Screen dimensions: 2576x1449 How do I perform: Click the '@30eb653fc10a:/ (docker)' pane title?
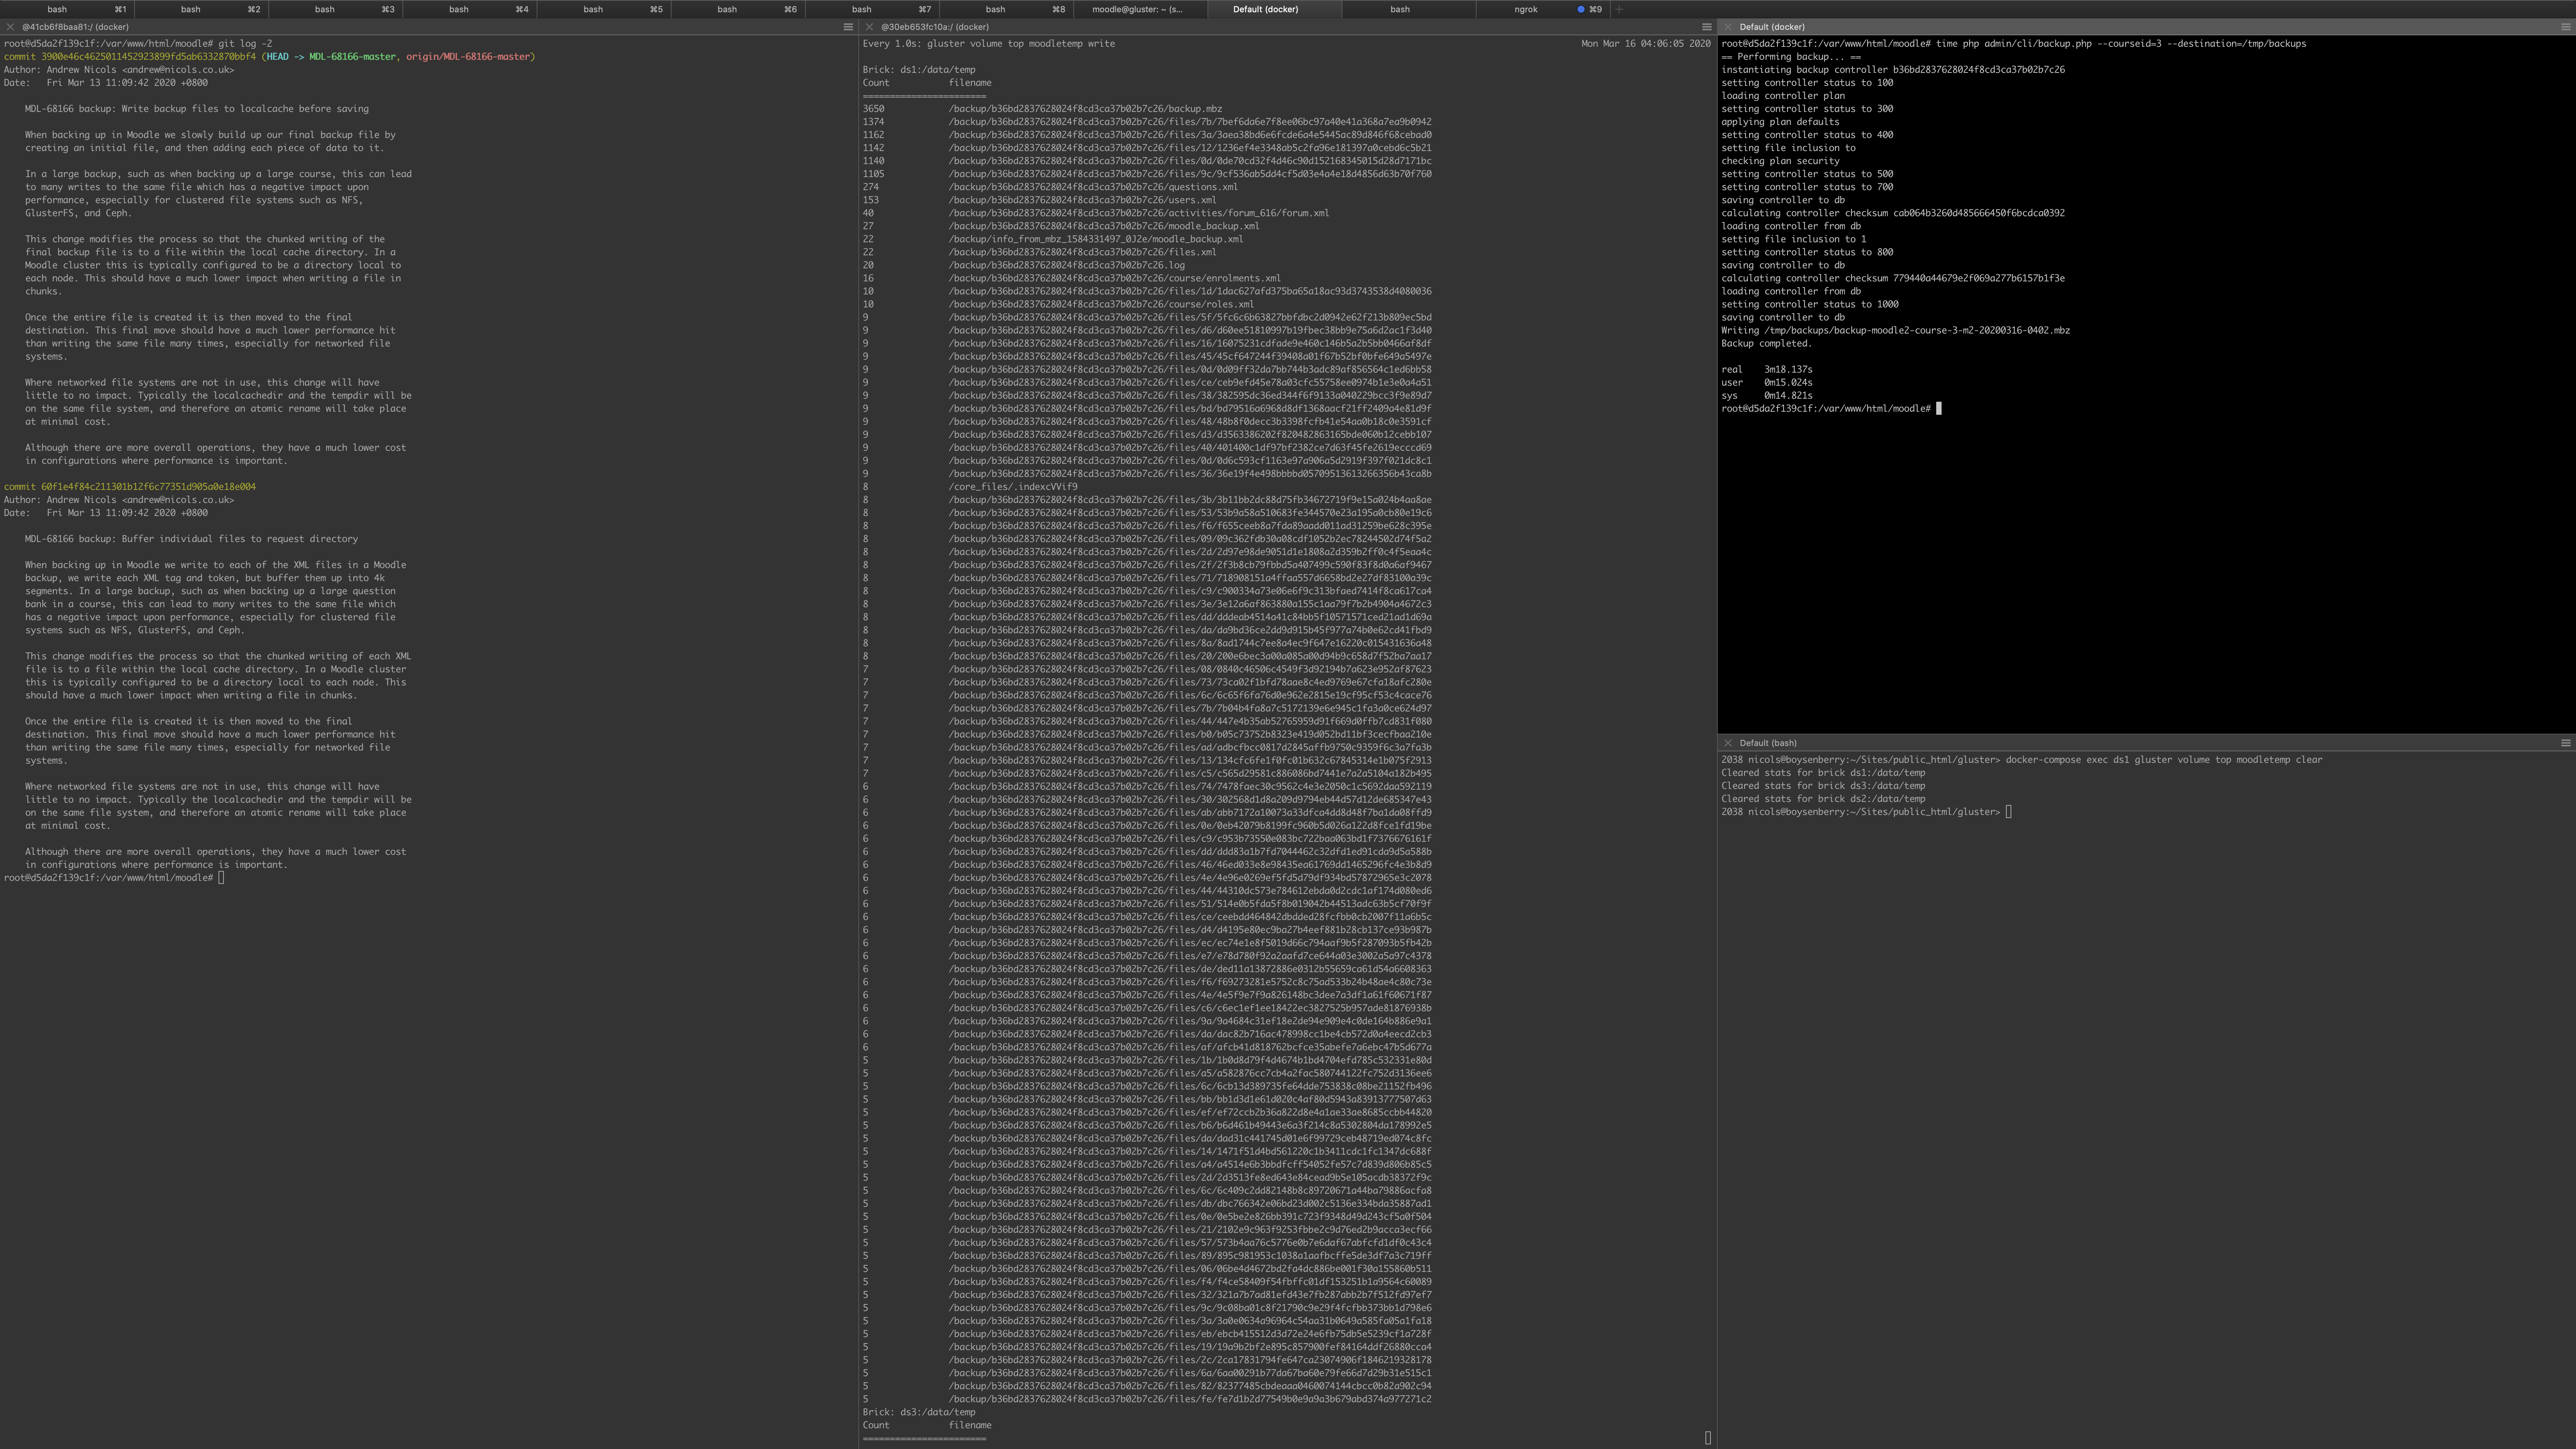coord(935,27)
